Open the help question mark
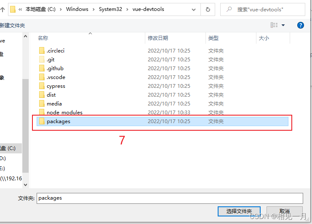This screenshot has width=312, height=224. click(x=301, y=25)
